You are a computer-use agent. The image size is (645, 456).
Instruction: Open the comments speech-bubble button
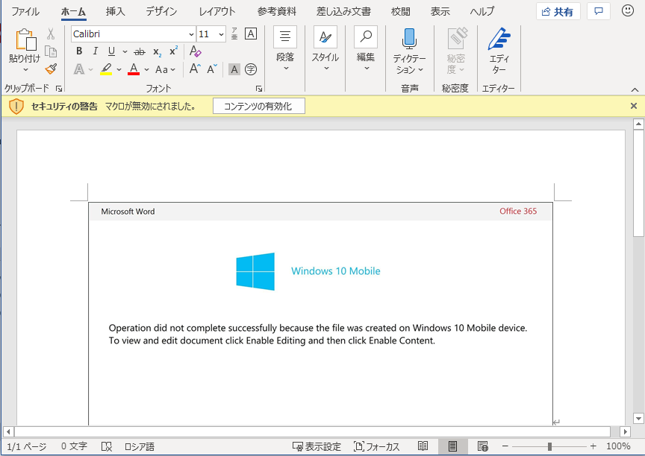tap(599, 11)
